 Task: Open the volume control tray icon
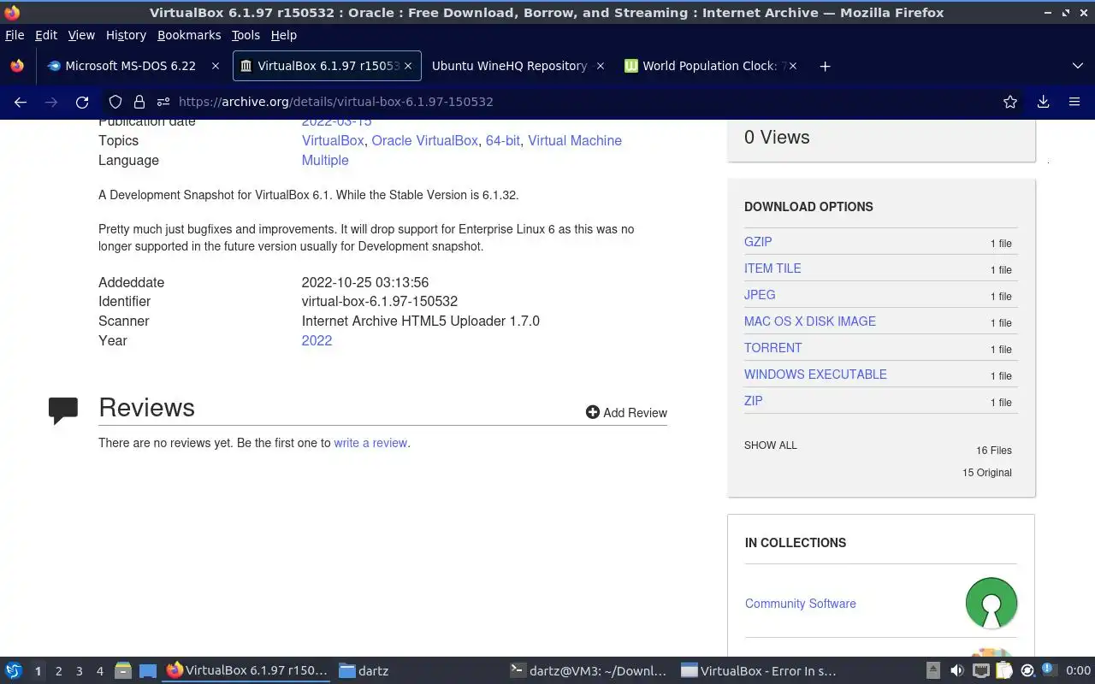(957, 671)
